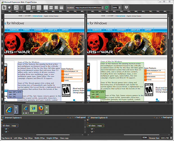The image size is (174, 141).
Task: Add a comparison browser with plus button
Action: [x=47, y=112]
